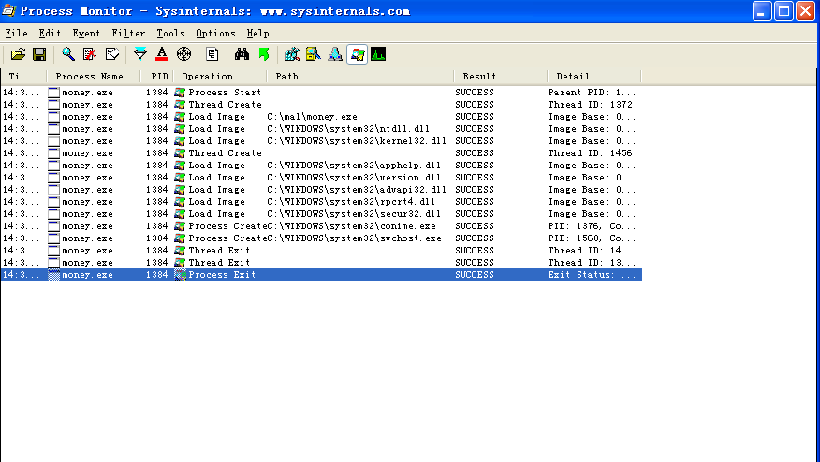The width and height of the screenshot is (820, 462).
Task: Open the Edit menu
Action: [50, 34]
